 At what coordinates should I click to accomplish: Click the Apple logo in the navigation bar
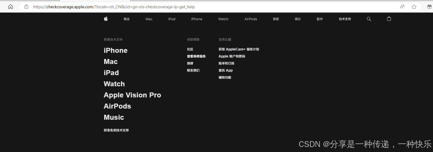[106, 19]
